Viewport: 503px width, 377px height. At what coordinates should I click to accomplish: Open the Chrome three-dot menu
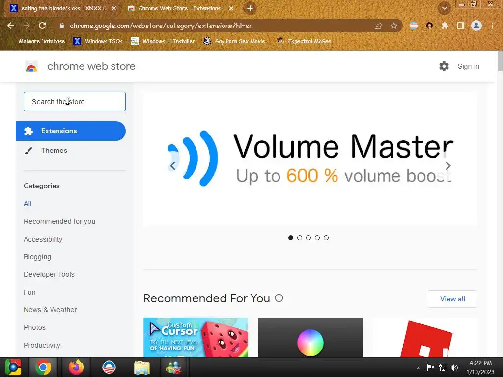coord(492,26)
